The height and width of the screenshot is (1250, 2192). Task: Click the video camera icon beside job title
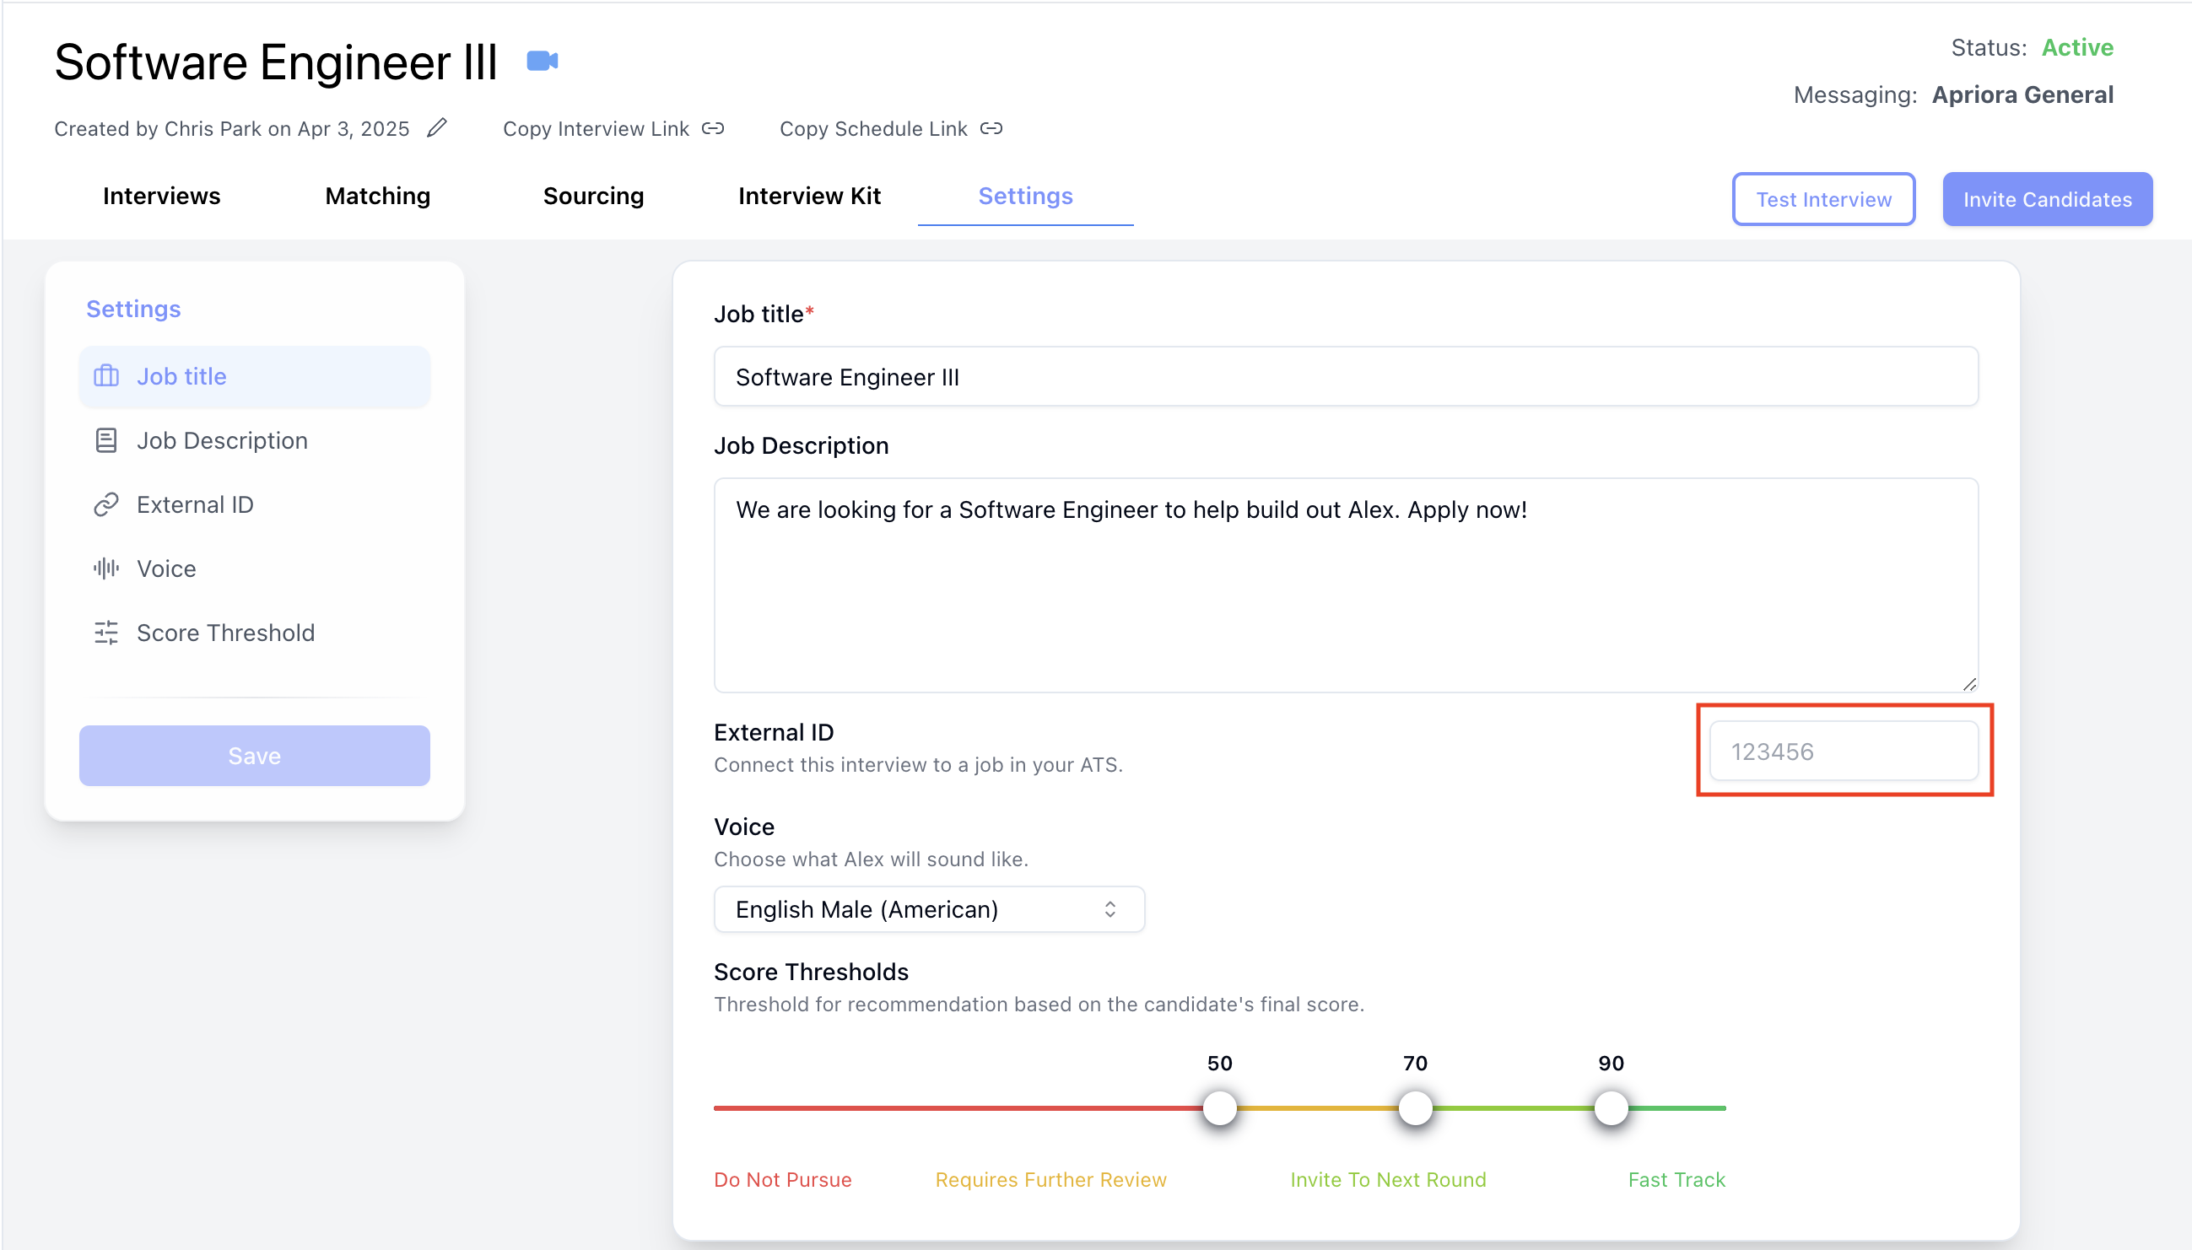542,61
